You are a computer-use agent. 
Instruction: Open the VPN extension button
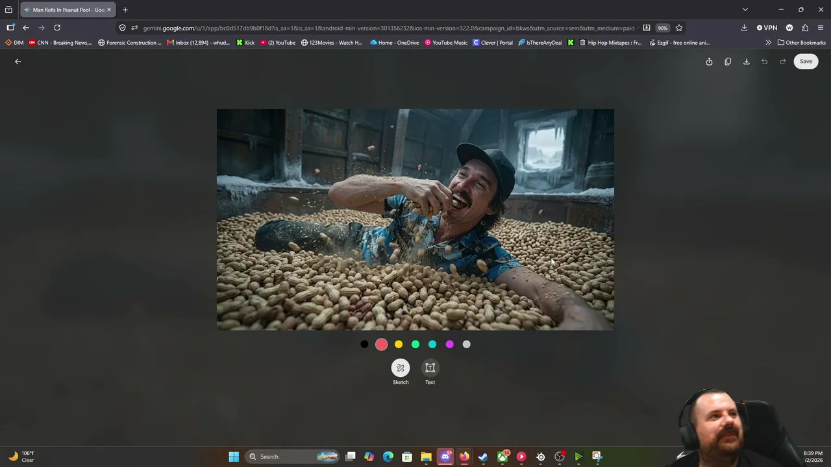[x=767, y=28]
